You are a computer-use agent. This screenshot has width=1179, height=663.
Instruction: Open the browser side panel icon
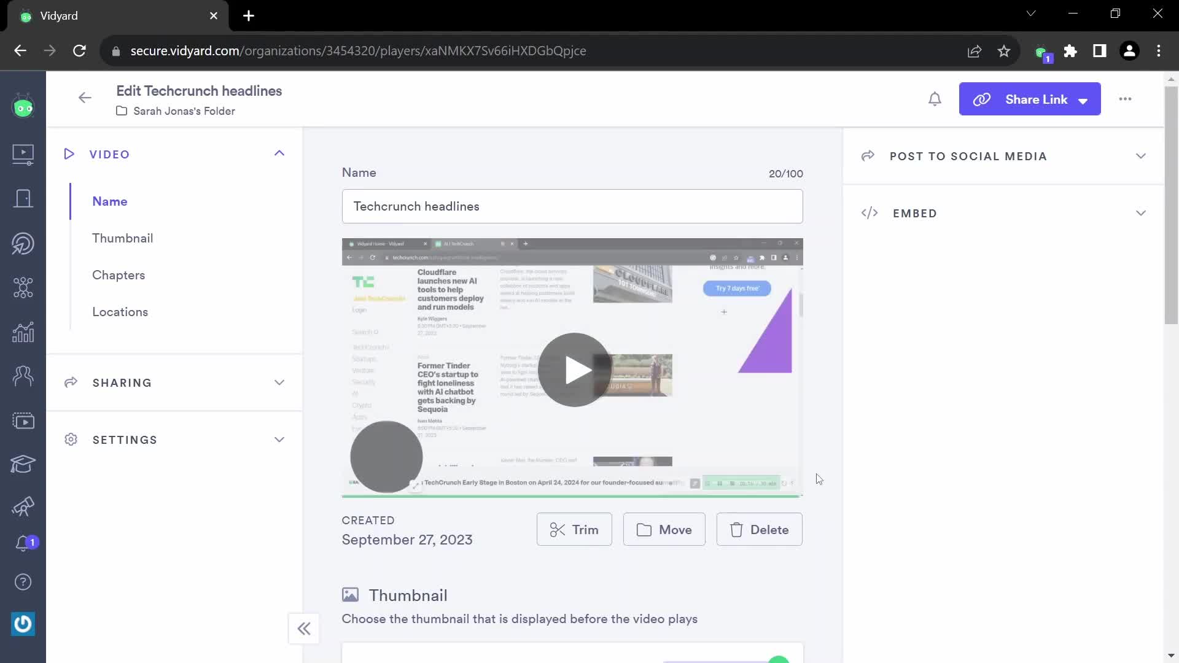click(1100, 51)
